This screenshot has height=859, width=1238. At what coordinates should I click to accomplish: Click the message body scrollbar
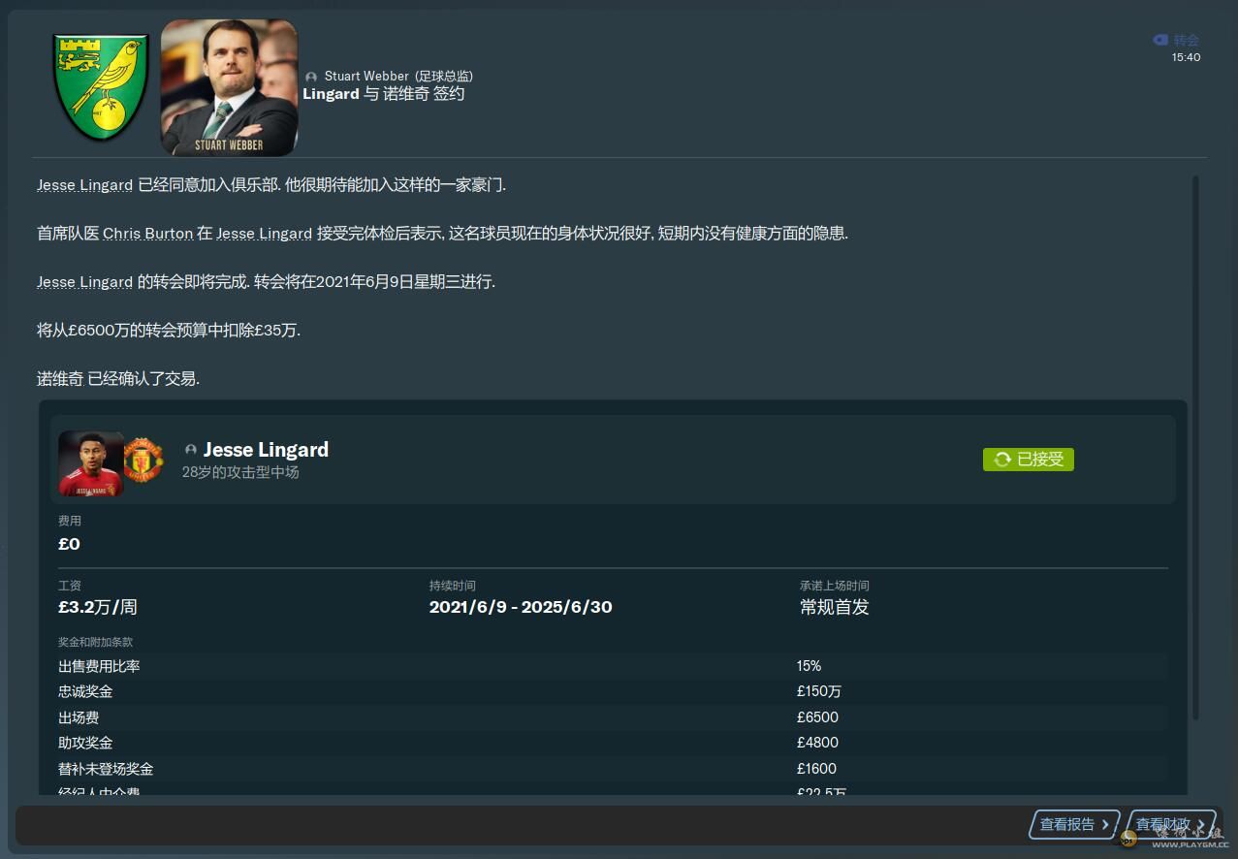pyautogui.click(x=1195, y=447)
